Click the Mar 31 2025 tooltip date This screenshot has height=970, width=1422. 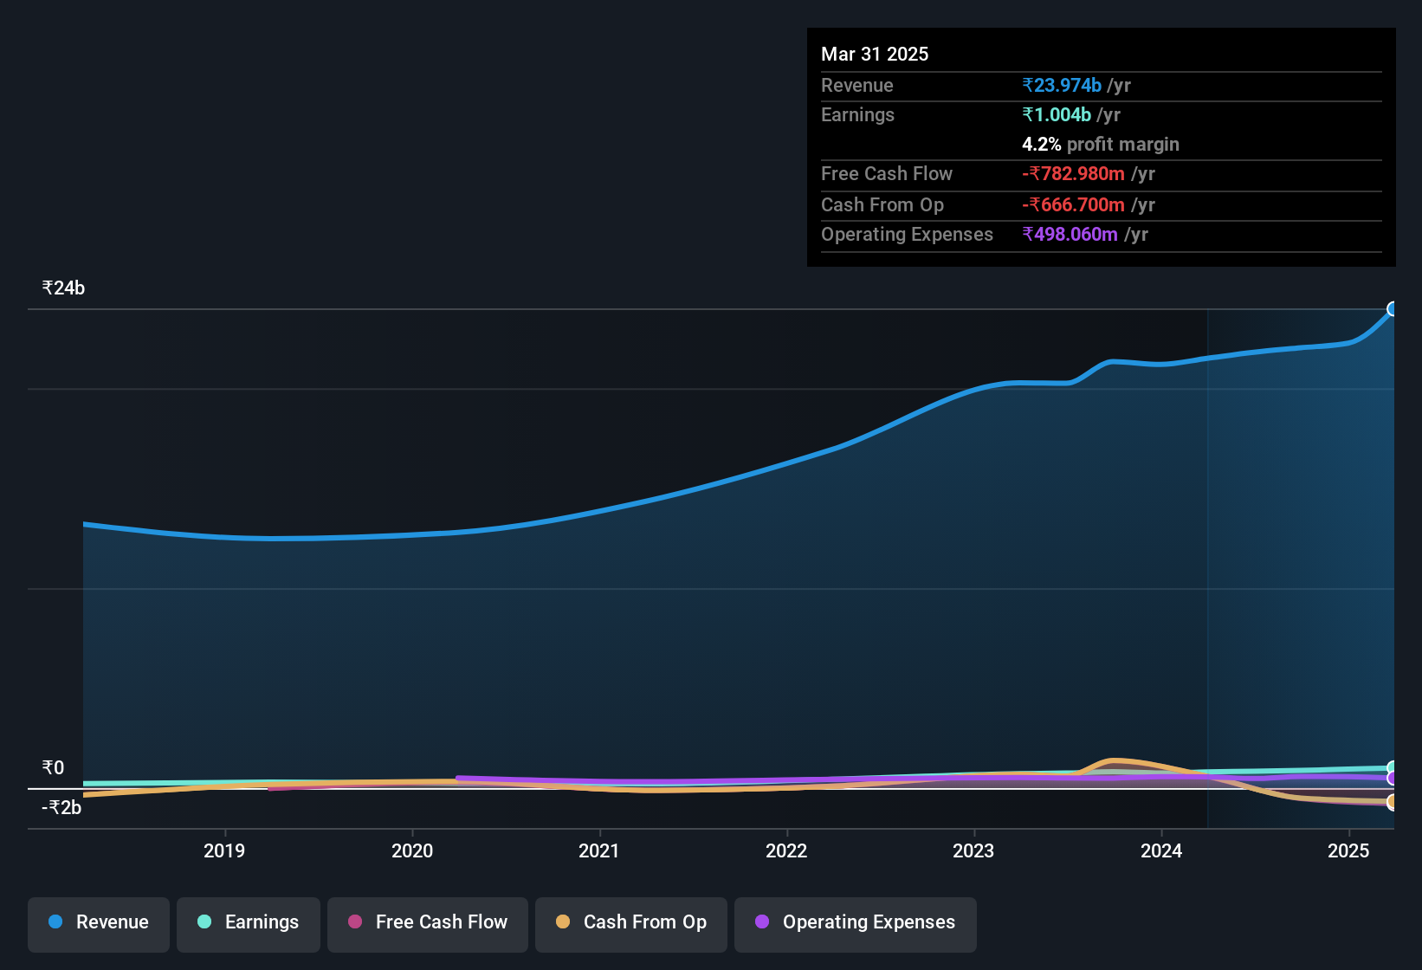click(x=875, y=54)
